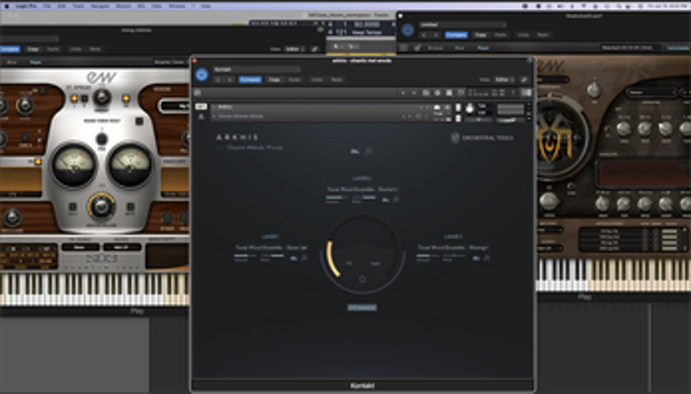Open the View Editor dropdown in Kontakt window
Image resolution: width=691 pixels, height=394 pixels.
[x=505, y=80]
